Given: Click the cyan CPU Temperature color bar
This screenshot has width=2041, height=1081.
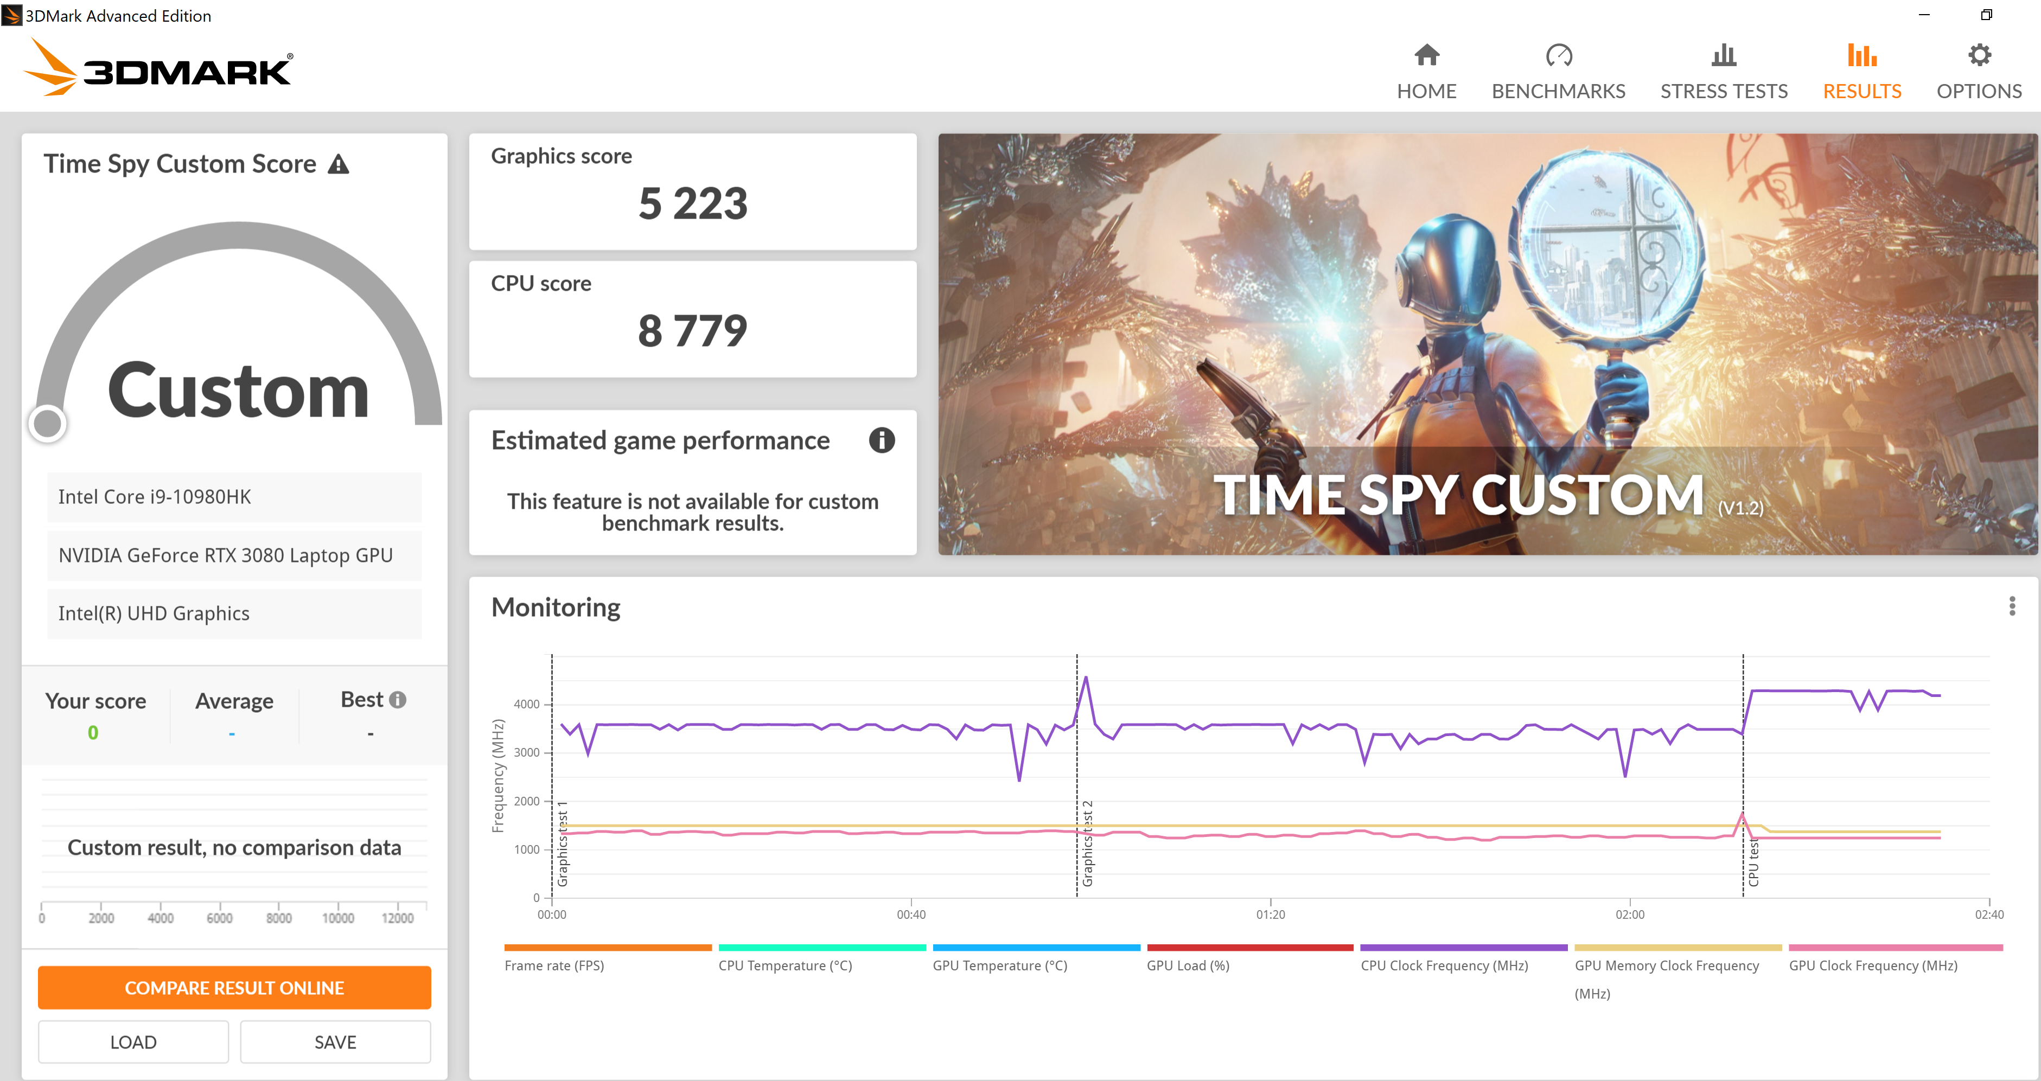Looking at the screenshot, I should [x=821, y=947].
